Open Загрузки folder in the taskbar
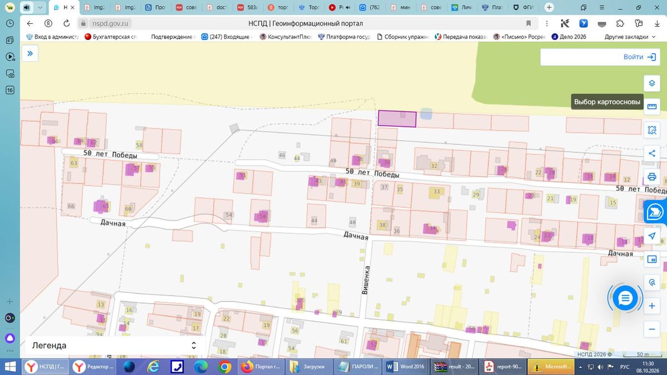Viewport: 667px width, 375px height. pos(310,367)
